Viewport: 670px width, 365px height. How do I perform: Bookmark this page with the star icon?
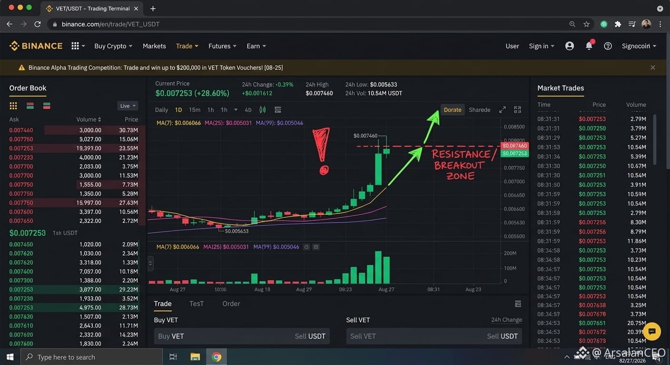pos(587,24)
